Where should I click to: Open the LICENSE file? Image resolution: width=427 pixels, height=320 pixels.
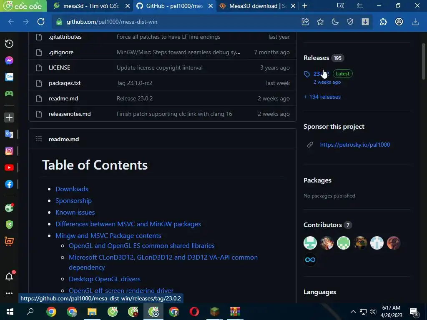tap(59, 67)
